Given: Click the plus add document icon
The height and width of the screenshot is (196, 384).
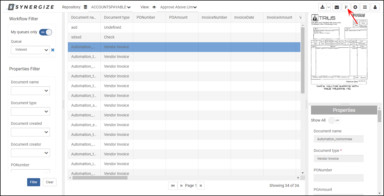Looking at the screenshot, I should pos(355,7).
